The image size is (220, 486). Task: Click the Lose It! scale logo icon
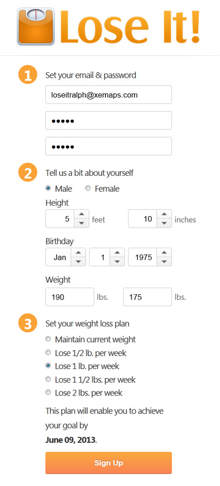coord(36,27)
